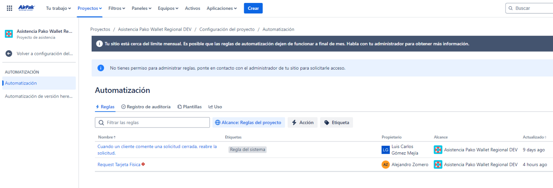Click the info icon in monthly limit banner
The image size is (553, 188).
(99, 44)
